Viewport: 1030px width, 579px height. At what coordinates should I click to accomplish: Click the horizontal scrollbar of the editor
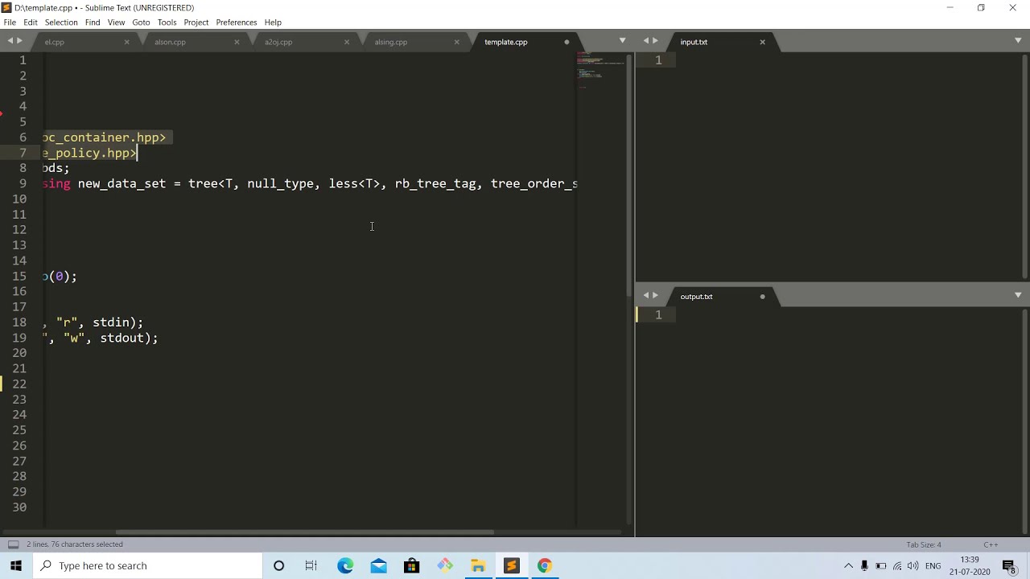click(x=305, y=532)
